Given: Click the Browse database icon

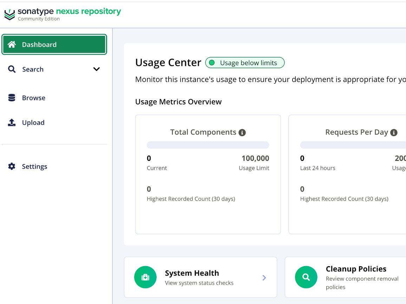Looking at the screenshot, I should (x=12, y=98).
